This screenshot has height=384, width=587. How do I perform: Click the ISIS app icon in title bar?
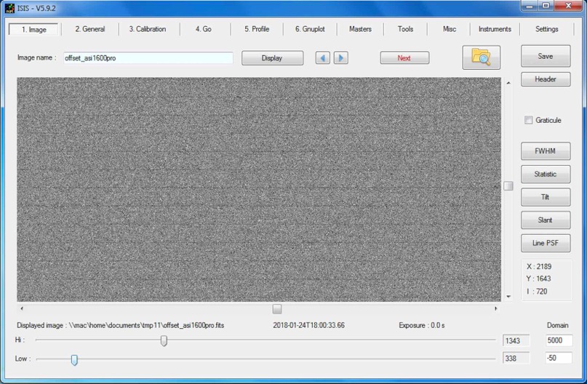pos(9,8)
